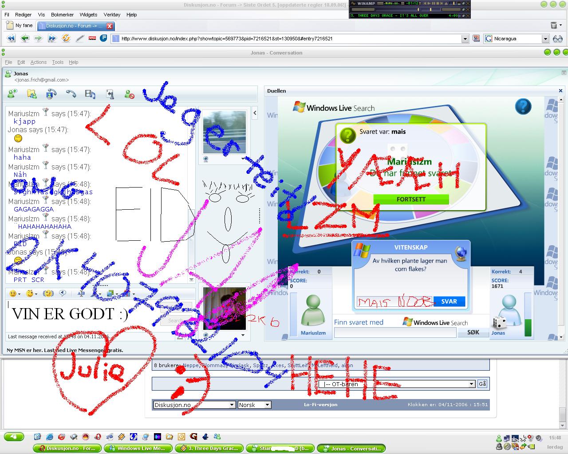Open the emoticon smiley picker
Screen dimensions: 568x454
(13, 294)
